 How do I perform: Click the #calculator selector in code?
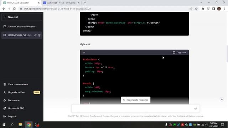pyautogui.click(x=90, y=59)
